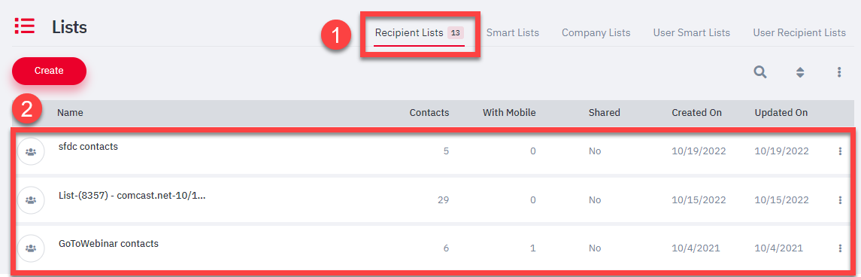Open the GoToWebinar contacts row kebab menu
Viewport: 861px width, 277px height.
click(840, 248)
